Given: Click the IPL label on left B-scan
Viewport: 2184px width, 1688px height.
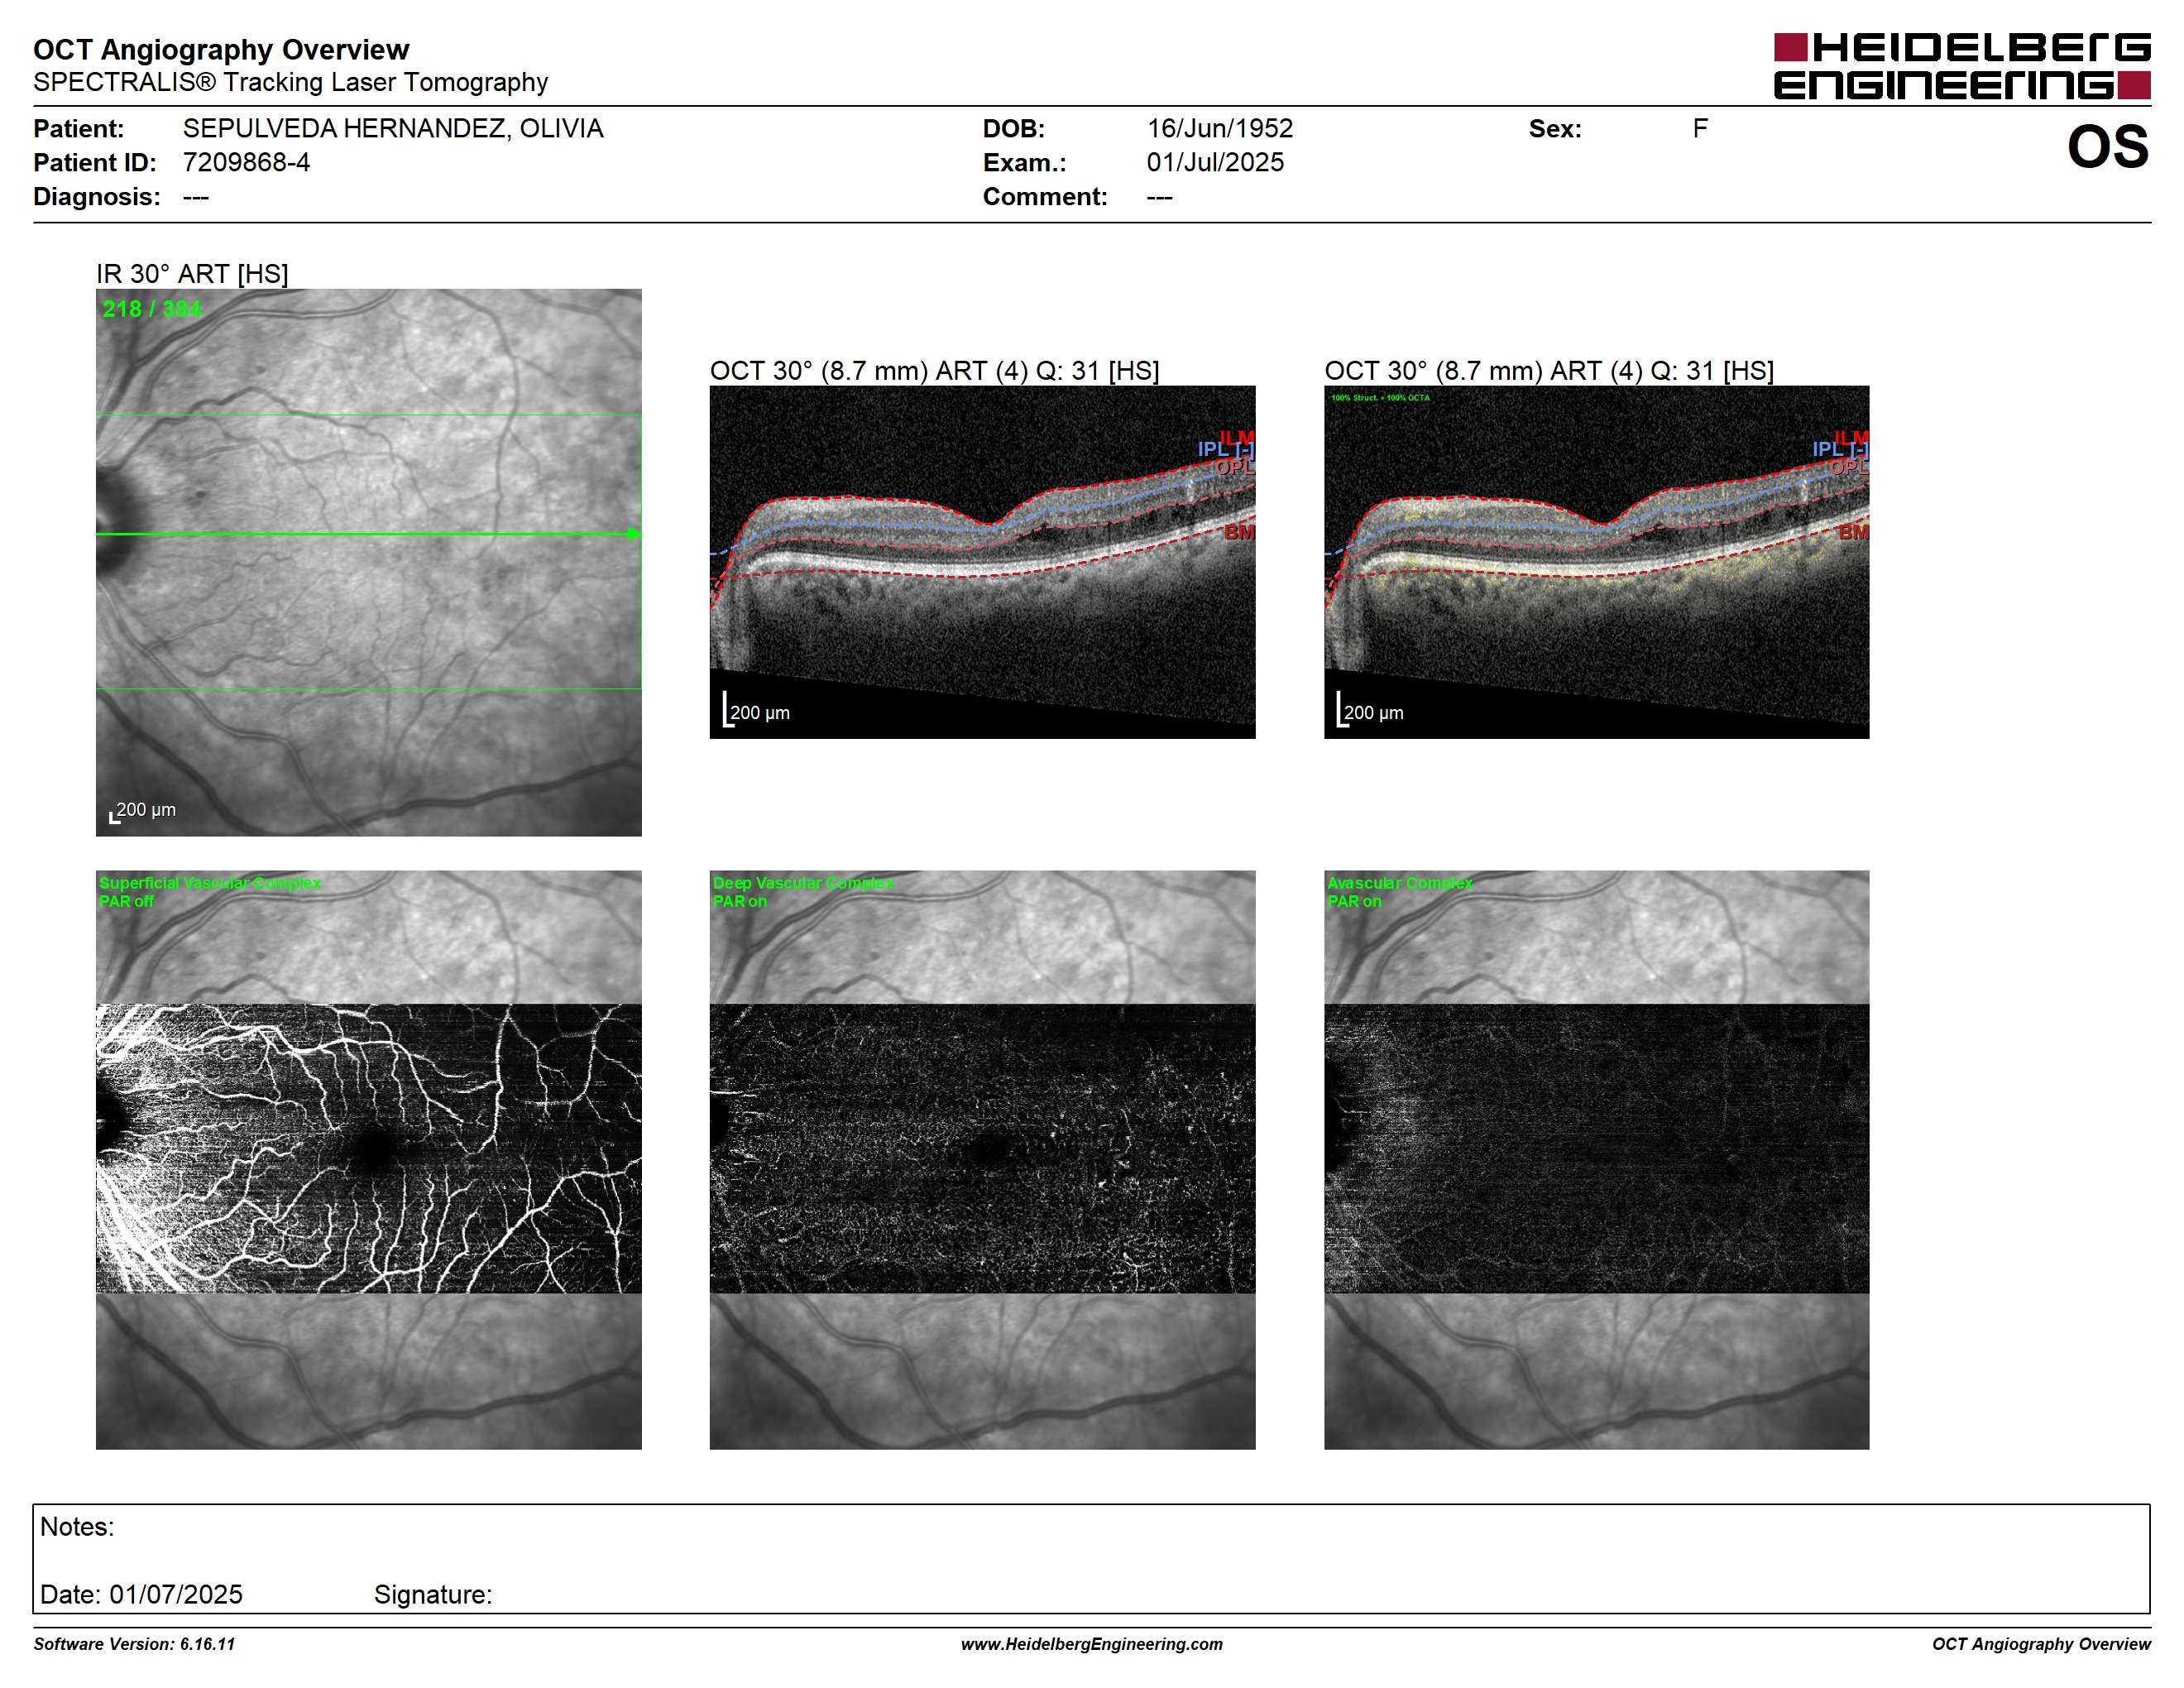Looking at the screenshot, I should [x=1224, y=450].
